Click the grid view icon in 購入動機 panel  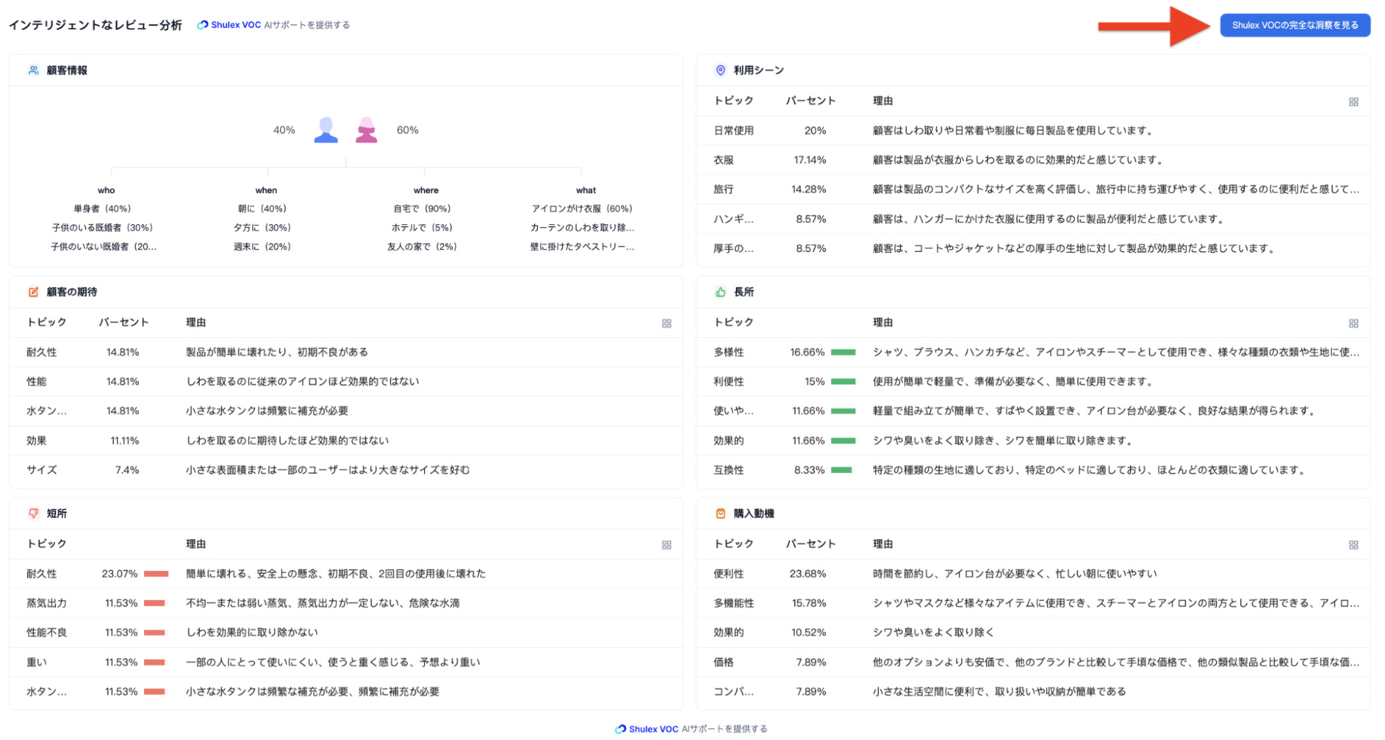pos(1354,545)
